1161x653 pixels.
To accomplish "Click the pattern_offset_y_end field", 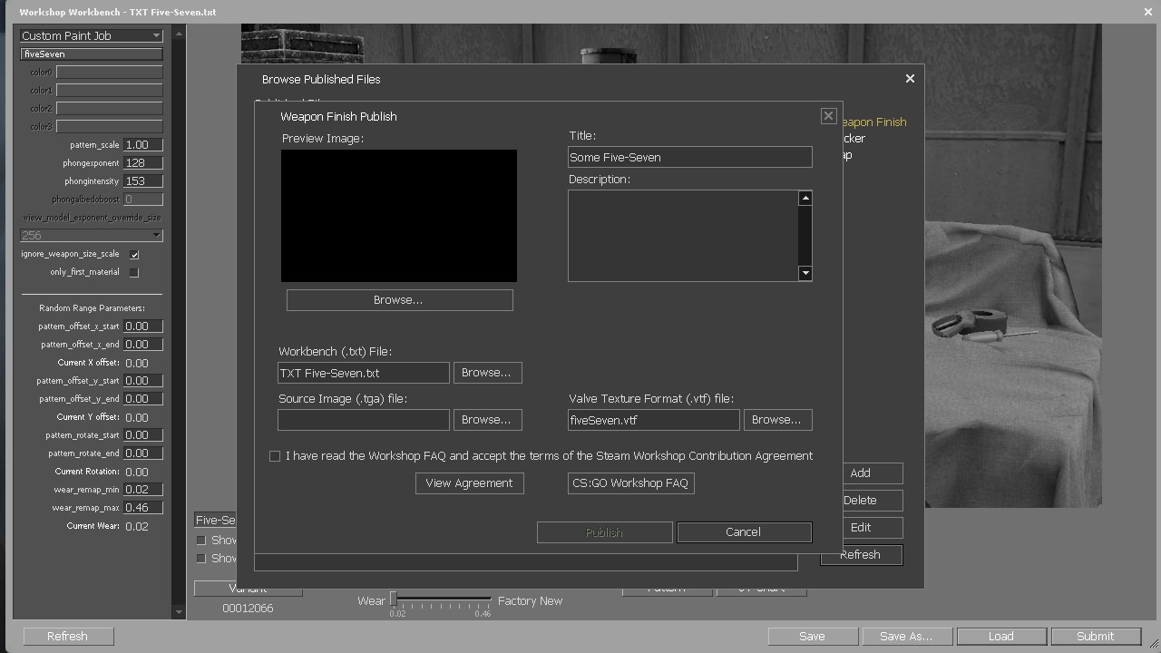I will click(143, 398).
